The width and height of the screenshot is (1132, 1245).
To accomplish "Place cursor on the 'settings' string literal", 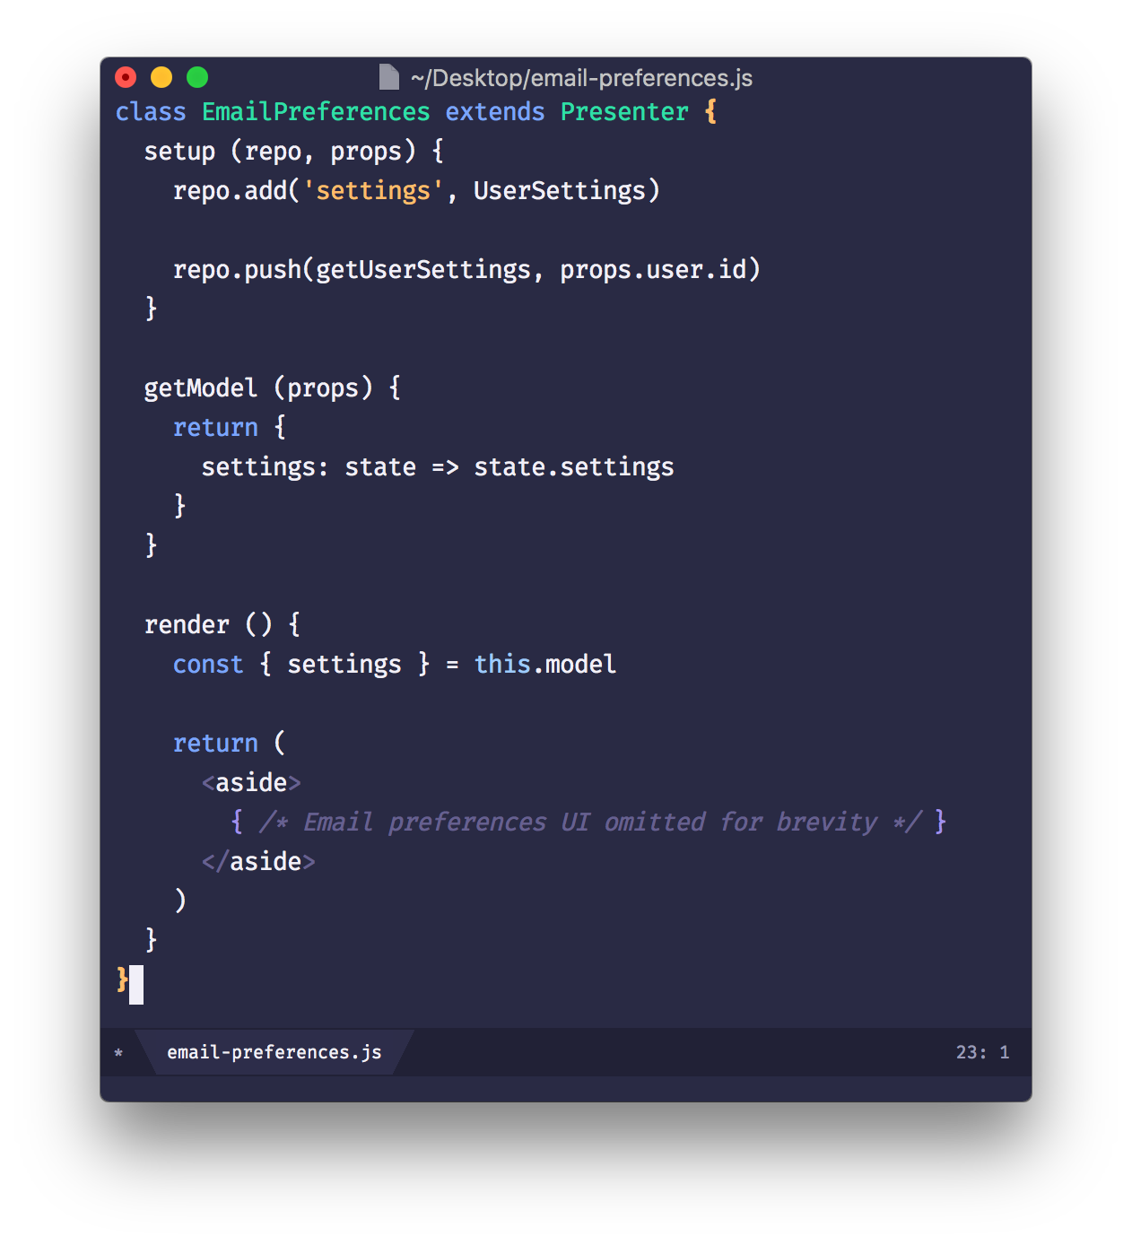I will click(373, 190).
